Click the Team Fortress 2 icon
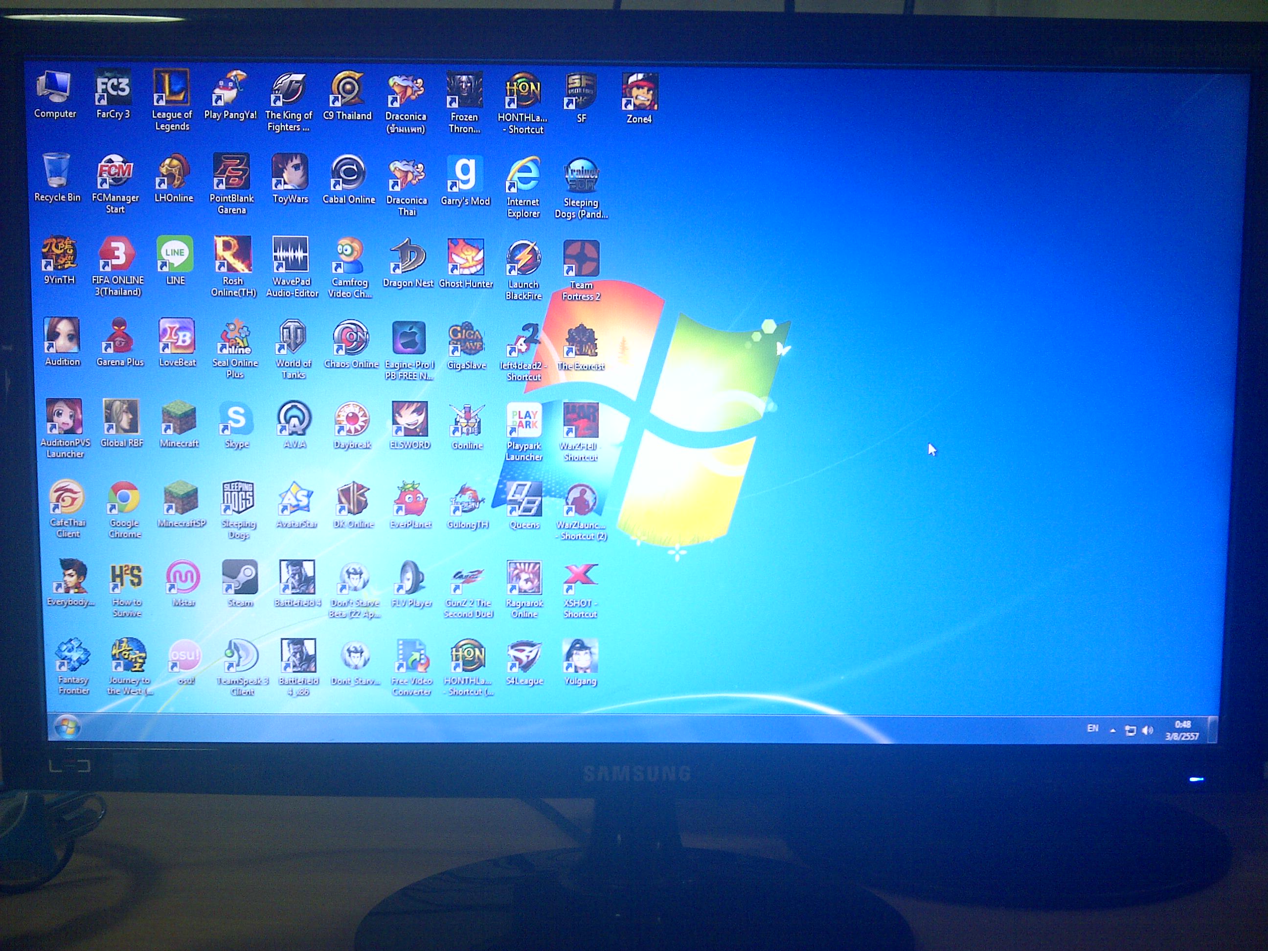This screenshot has height=951, width=1268. coord(581,259)
